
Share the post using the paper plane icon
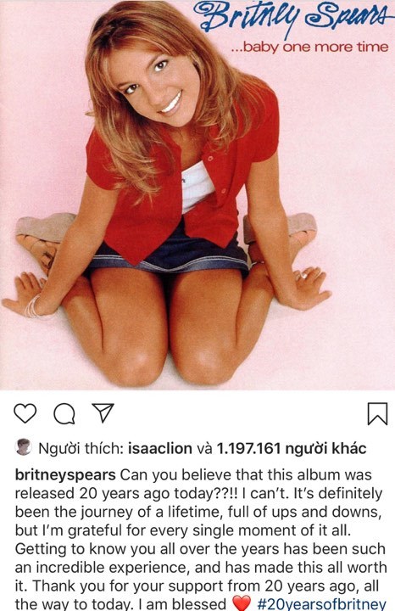(x=103, y=412)
